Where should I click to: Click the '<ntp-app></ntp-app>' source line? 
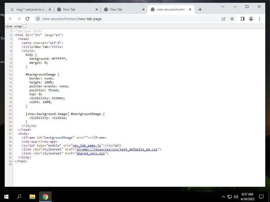40,142
